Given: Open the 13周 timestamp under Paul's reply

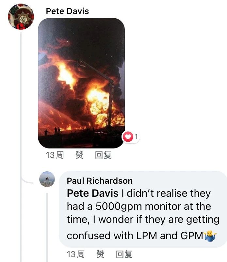Looking at the screenshot, I should pos(76,254).
